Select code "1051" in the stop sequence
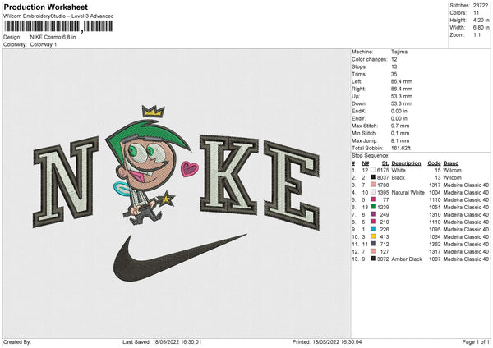 pyautogui.click(x=435, y=208)
